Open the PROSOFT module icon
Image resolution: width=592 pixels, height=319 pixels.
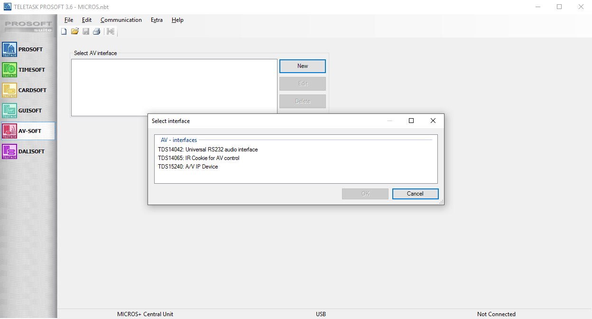click(9, 49)
